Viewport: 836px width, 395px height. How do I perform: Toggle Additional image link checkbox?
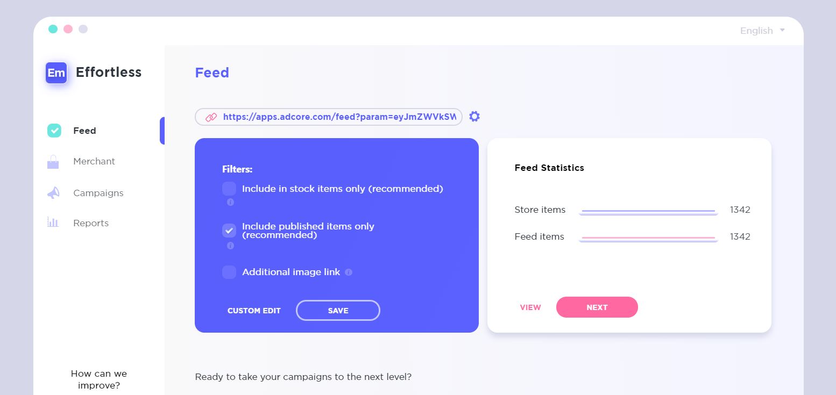[x=229, y=272]
